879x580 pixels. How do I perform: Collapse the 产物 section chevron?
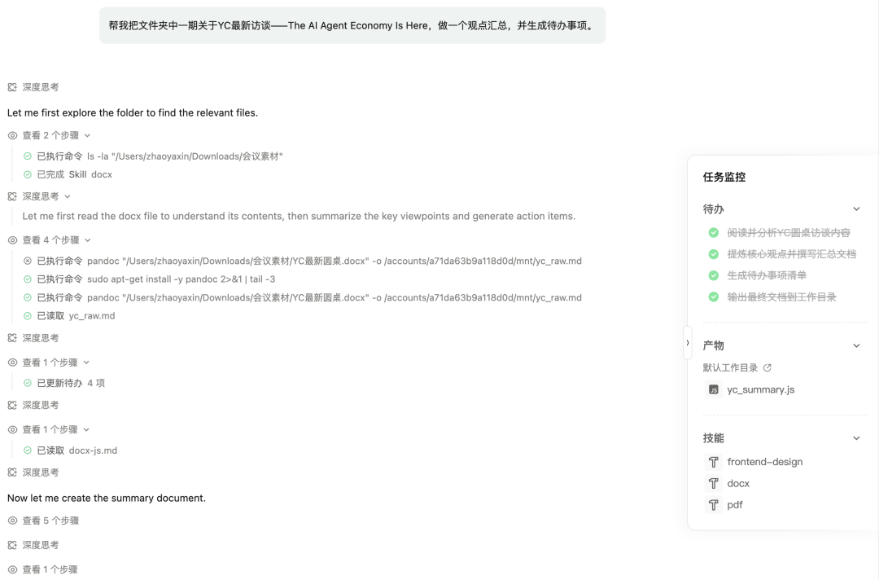(856, 346)
